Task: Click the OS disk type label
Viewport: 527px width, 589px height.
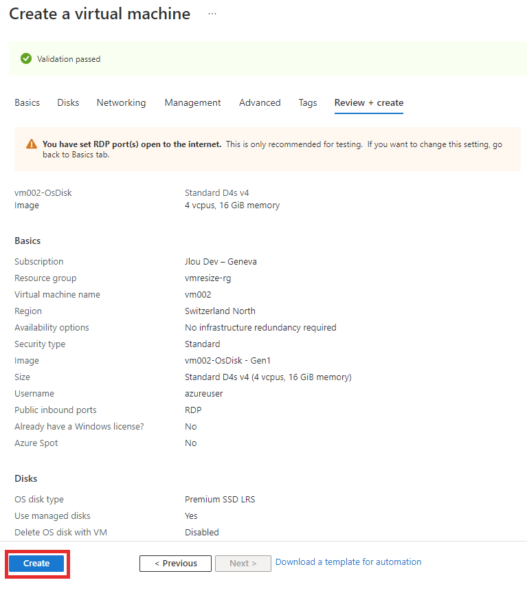Action: coord(39,499)
